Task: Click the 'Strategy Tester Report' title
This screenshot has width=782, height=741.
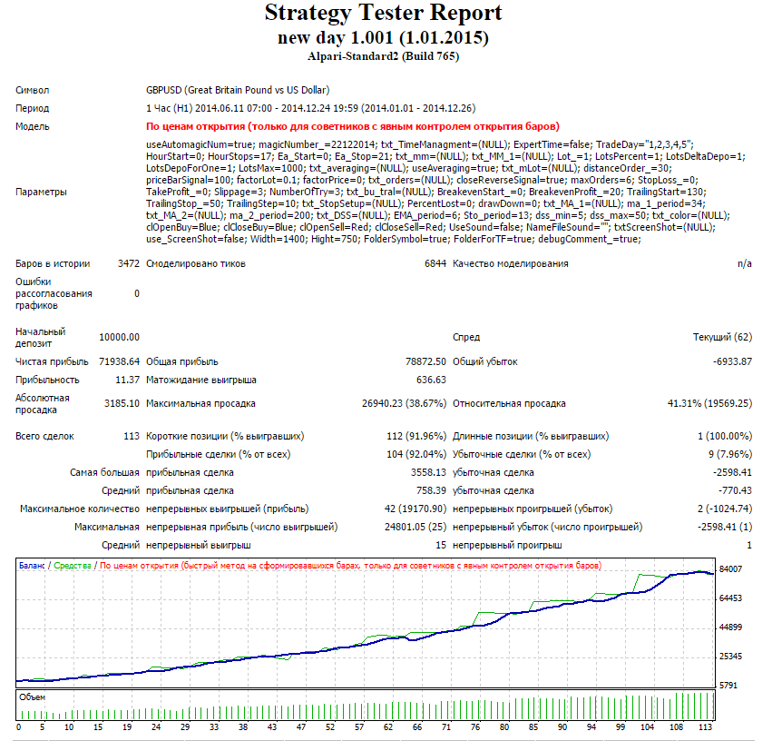Action: tap(383, 13)
